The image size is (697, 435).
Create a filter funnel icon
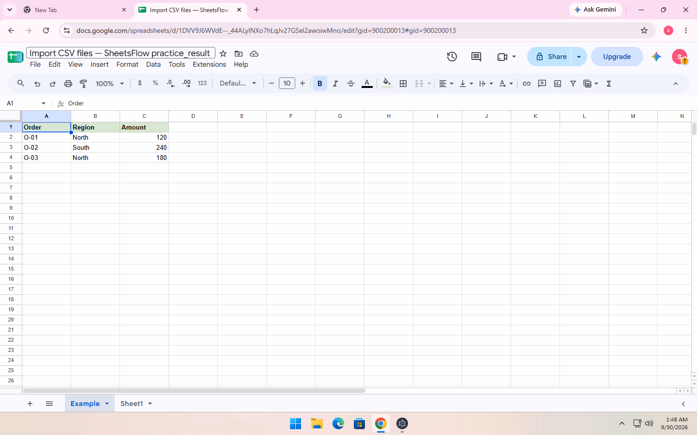coord(573,84)
